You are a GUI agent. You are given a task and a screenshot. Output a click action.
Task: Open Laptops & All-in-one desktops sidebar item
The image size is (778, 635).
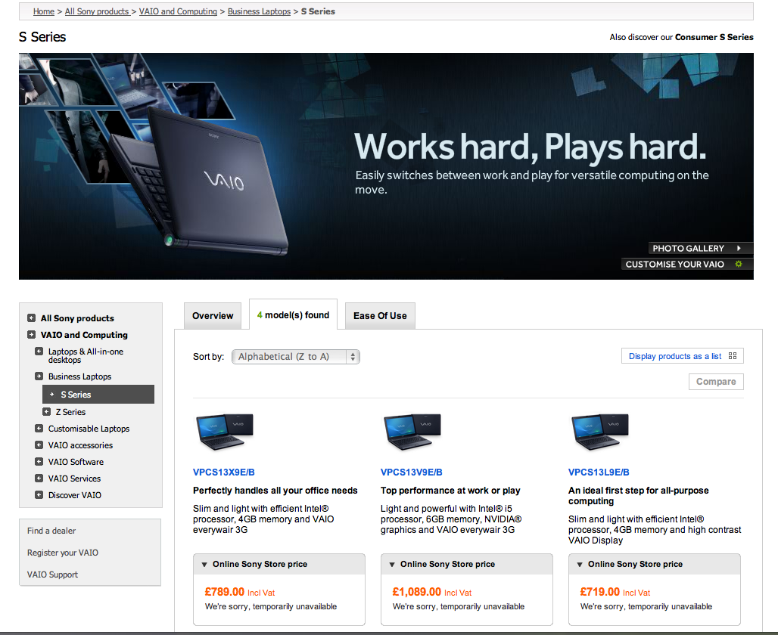86,355
